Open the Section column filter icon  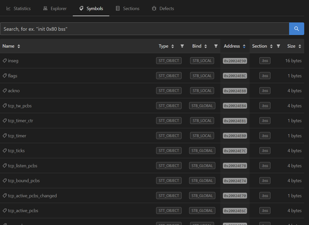278,46
